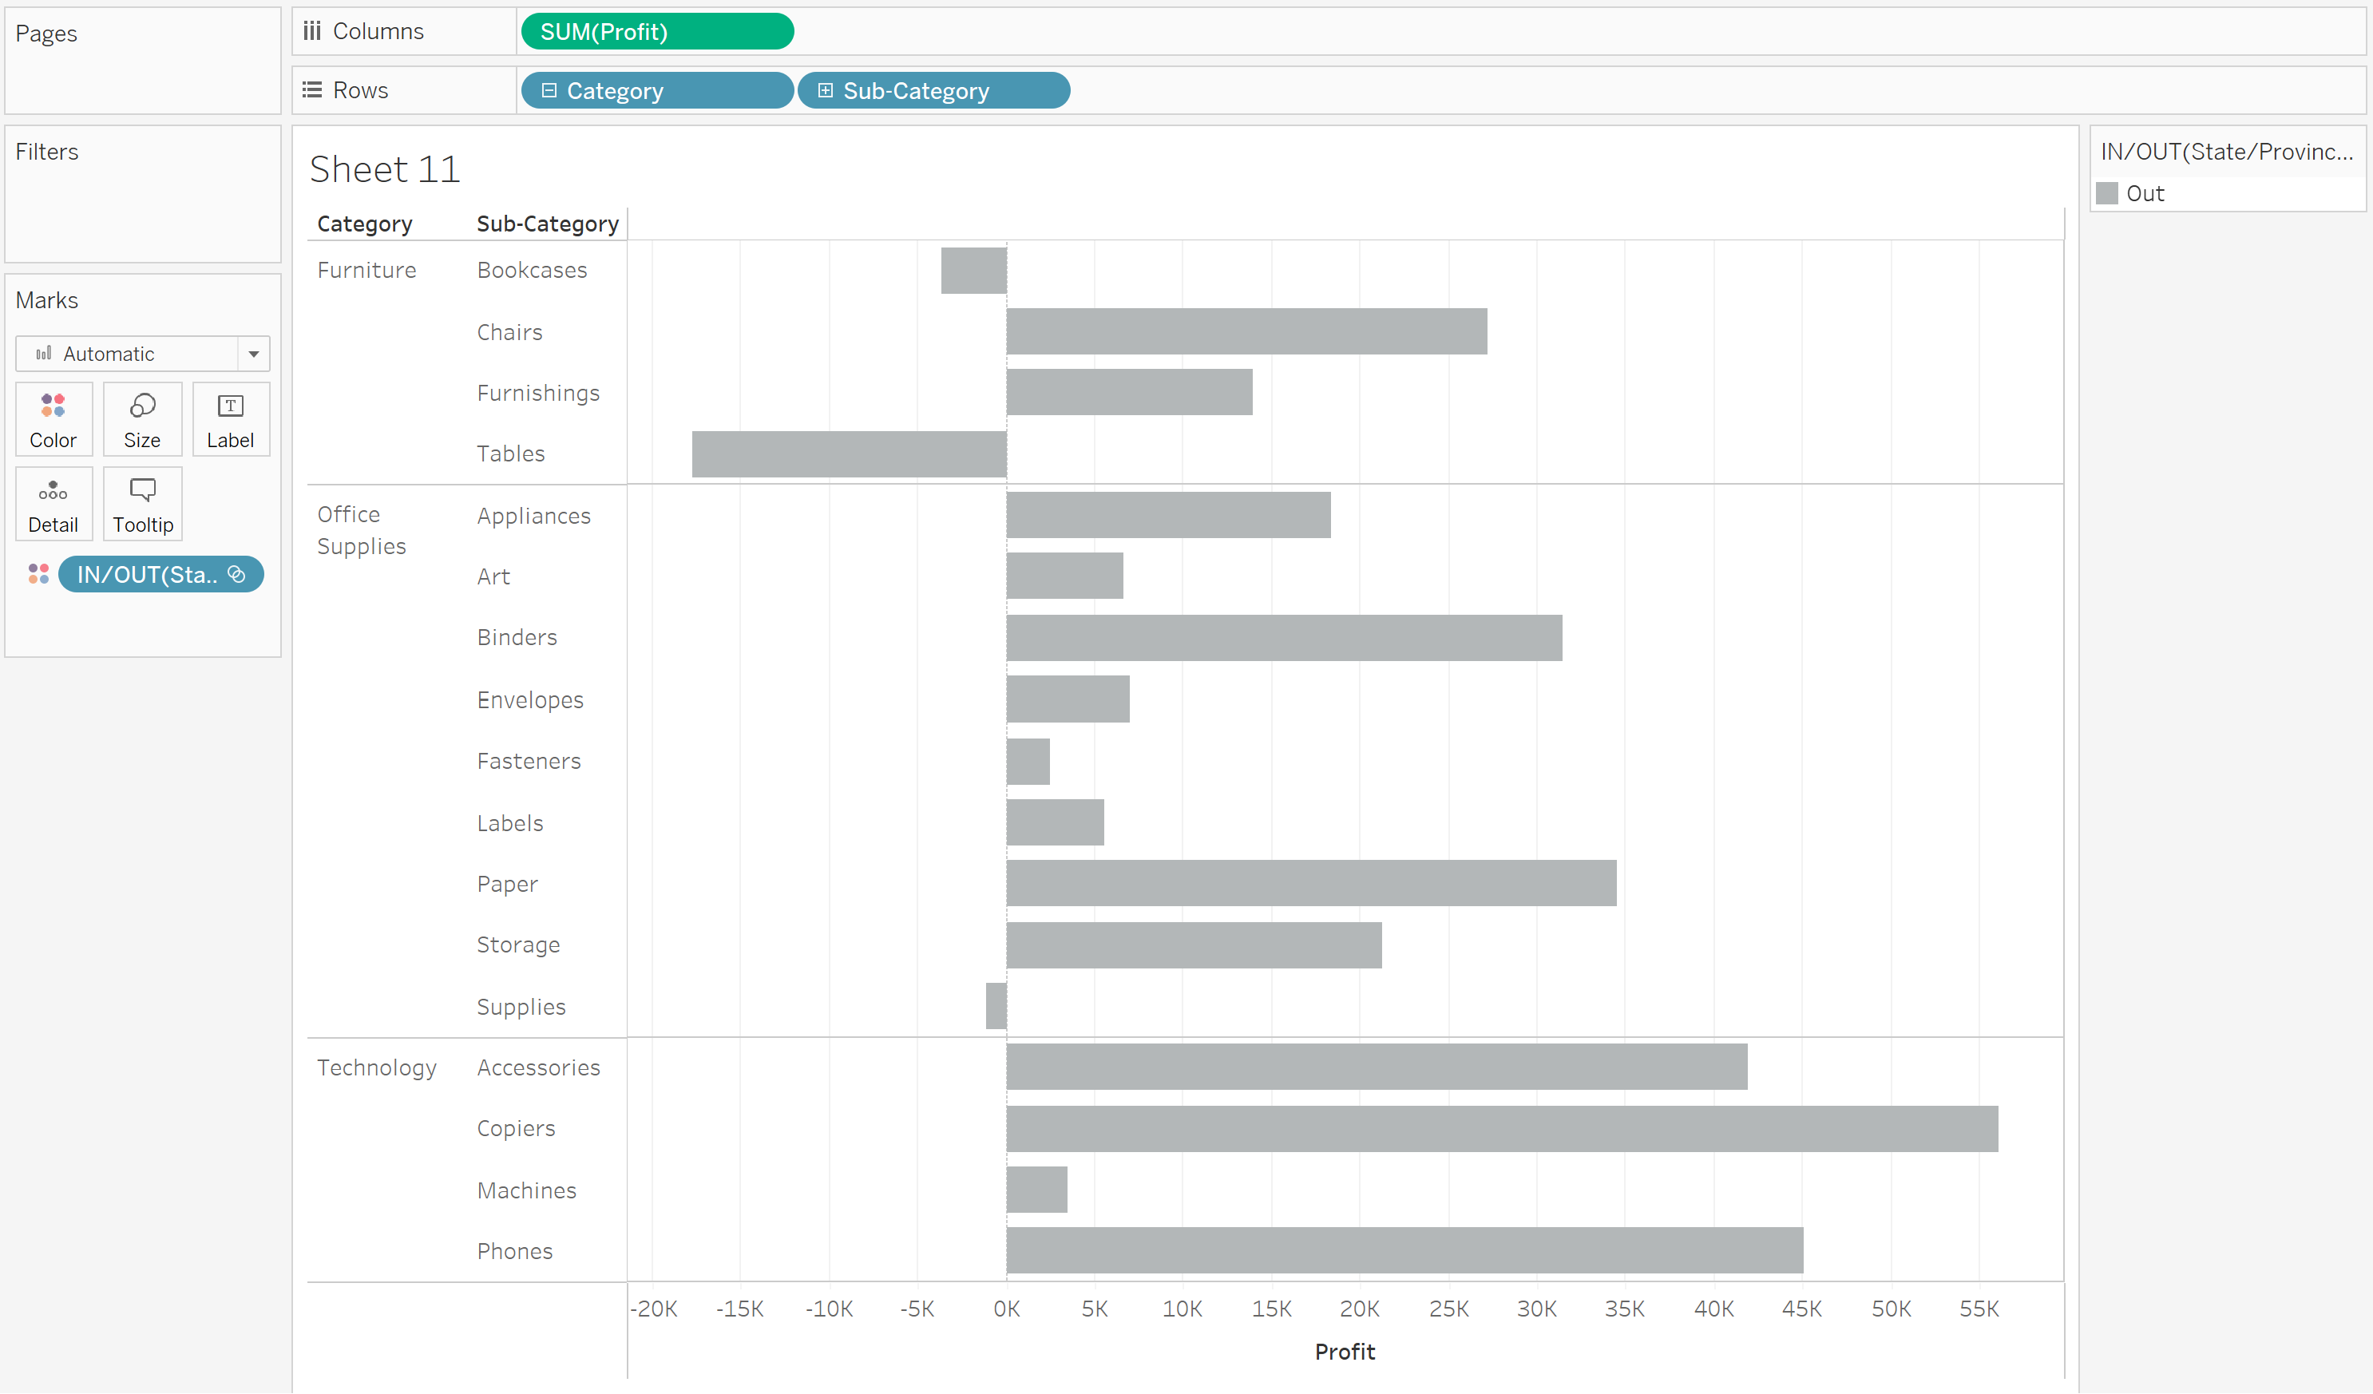This screenshot has height=1394, width=2373.
Task: Click the -20K axis tick label
Action: click(653, 1309)
